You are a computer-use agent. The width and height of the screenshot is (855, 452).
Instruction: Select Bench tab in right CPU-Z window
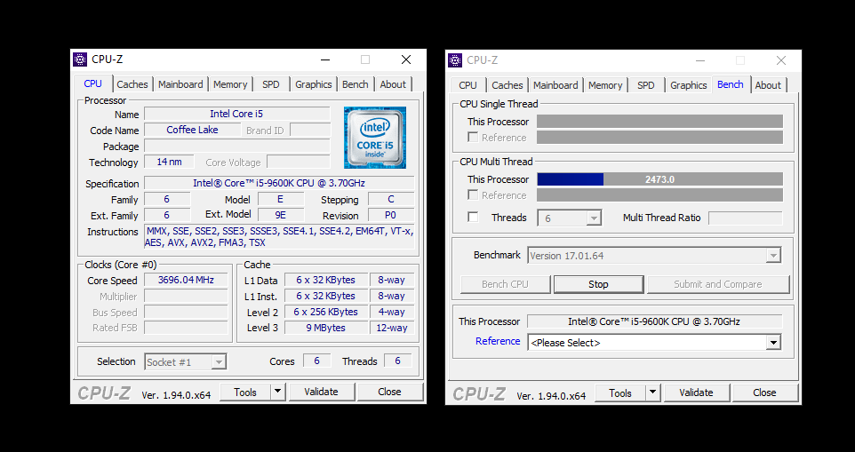click(x=731, y=83)
